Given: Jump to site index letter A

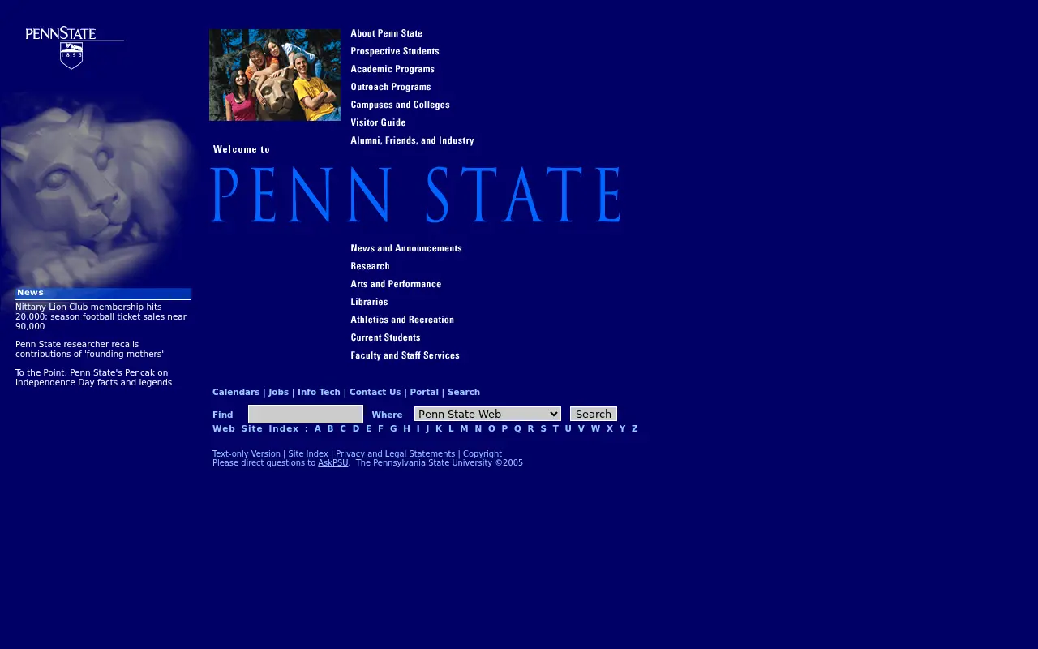Looking at the screenshot, I should 317,428.
